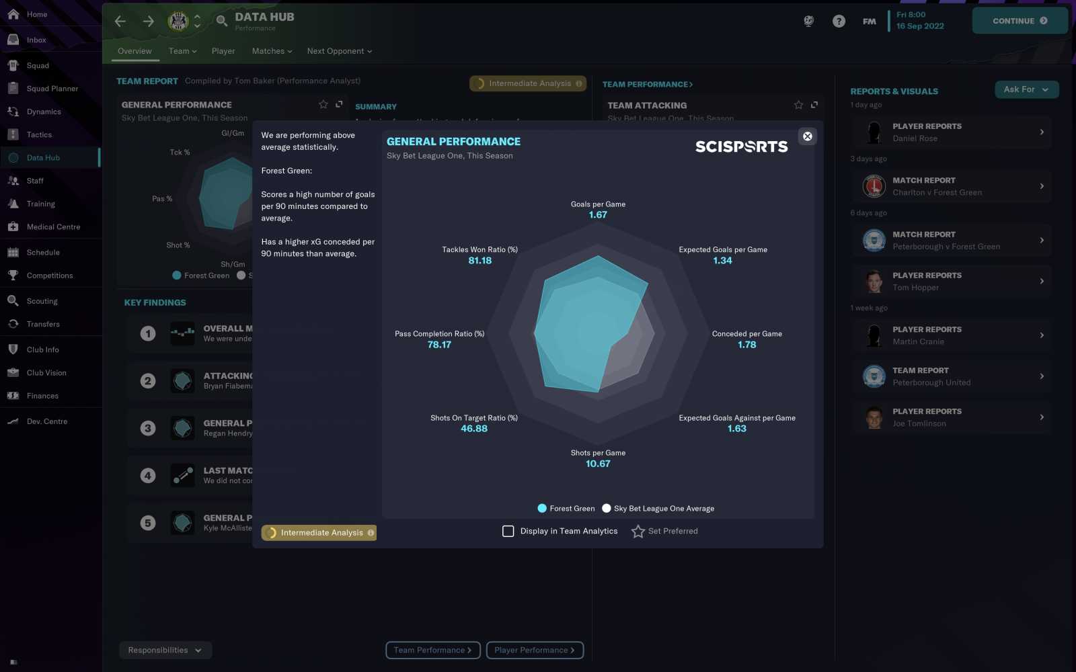The height and width of the screenshot is (672, 1076).
Task: Open Squad Planner icon
Action: [x=13, y=88]
